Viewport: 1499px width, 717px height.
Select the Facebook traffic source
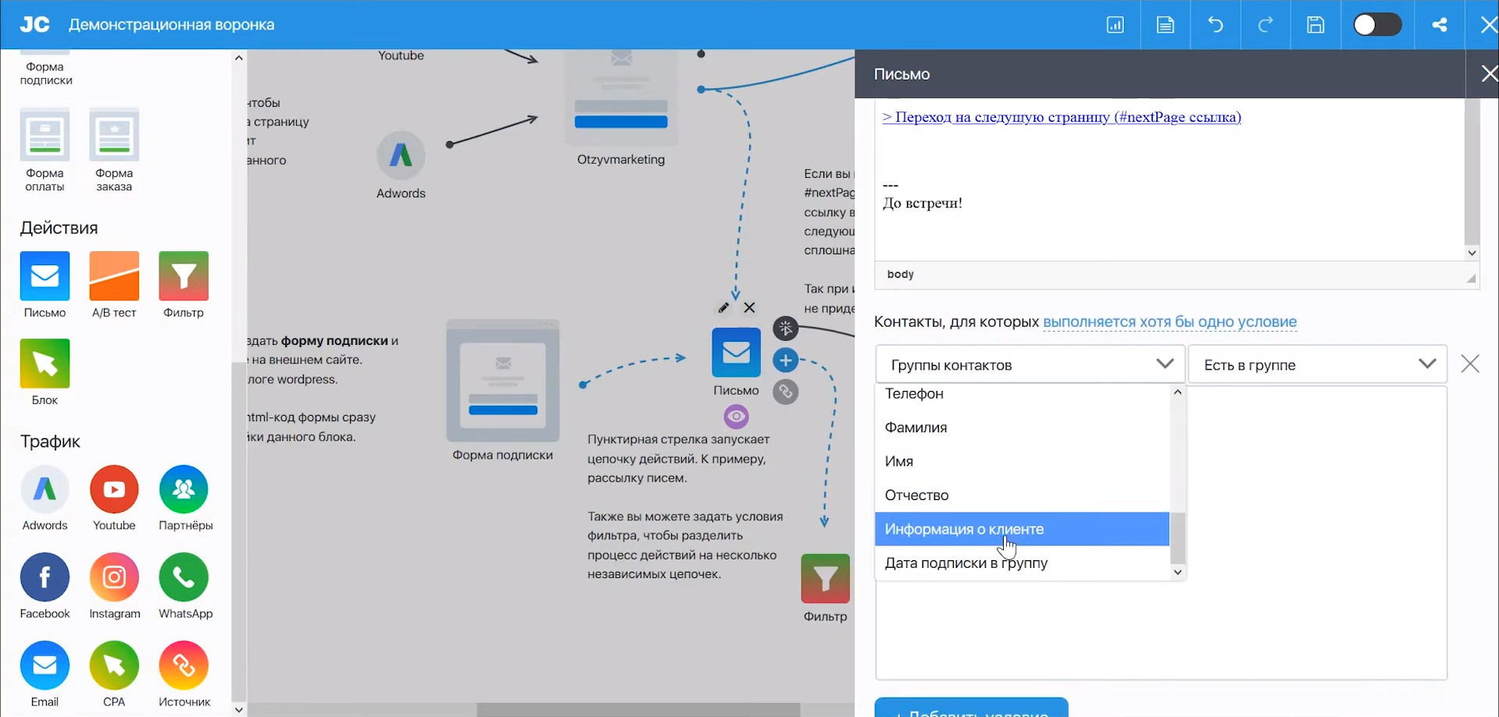click(45, 587)
